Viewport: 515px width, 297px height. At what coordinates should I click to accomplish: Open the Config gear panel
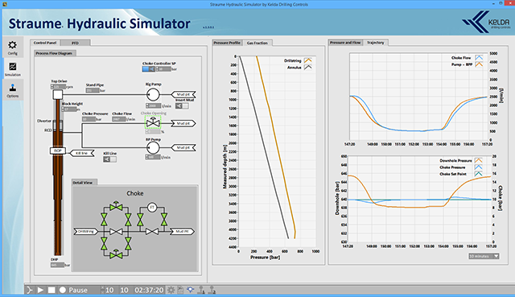click(13, 47)
